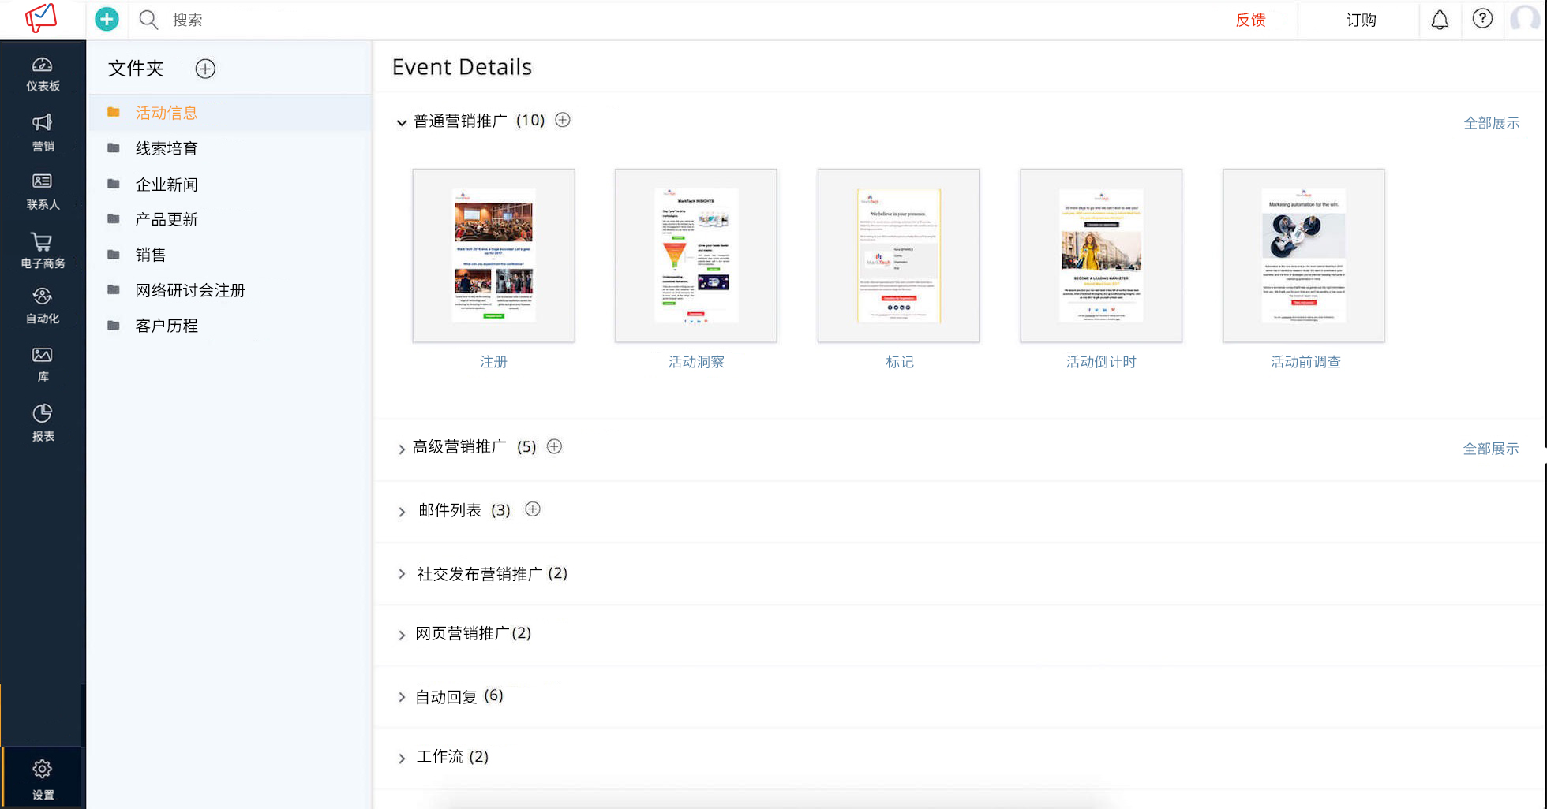Click the green plus create button
This screenshot has height=809, width=1547.
[x=107, y=19]
